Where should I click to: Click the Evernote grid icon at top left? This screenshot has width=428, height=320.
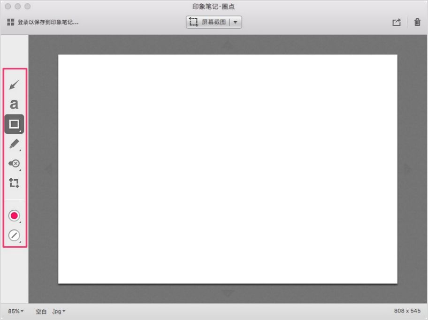(x=11, y=22)
